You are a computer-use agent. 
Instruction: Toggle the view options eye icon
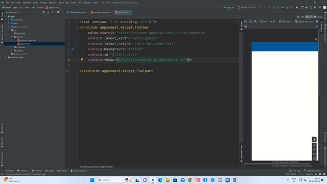click(246, 27)
